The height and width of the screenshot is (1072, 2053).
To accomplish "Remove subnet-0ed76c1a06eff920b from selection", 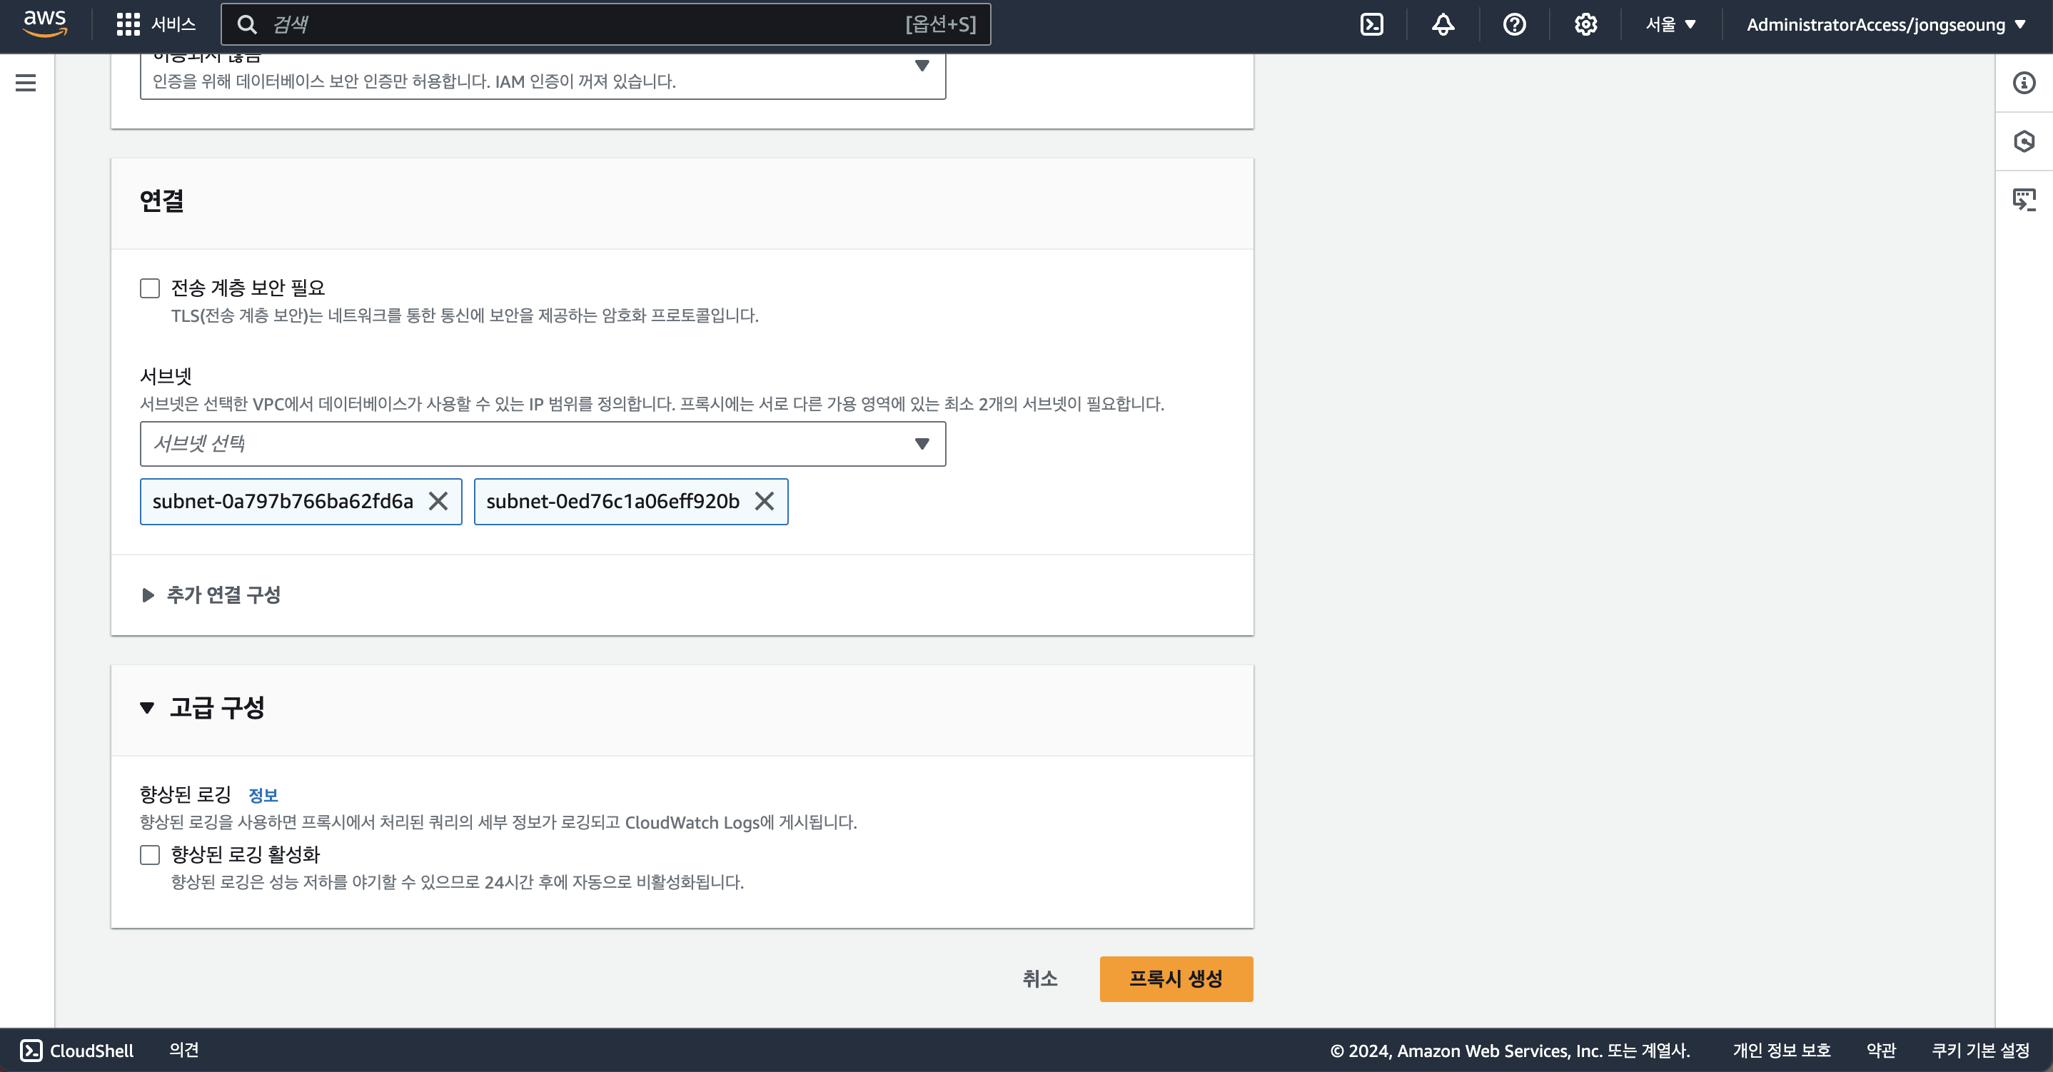I will tap(765, 501).
